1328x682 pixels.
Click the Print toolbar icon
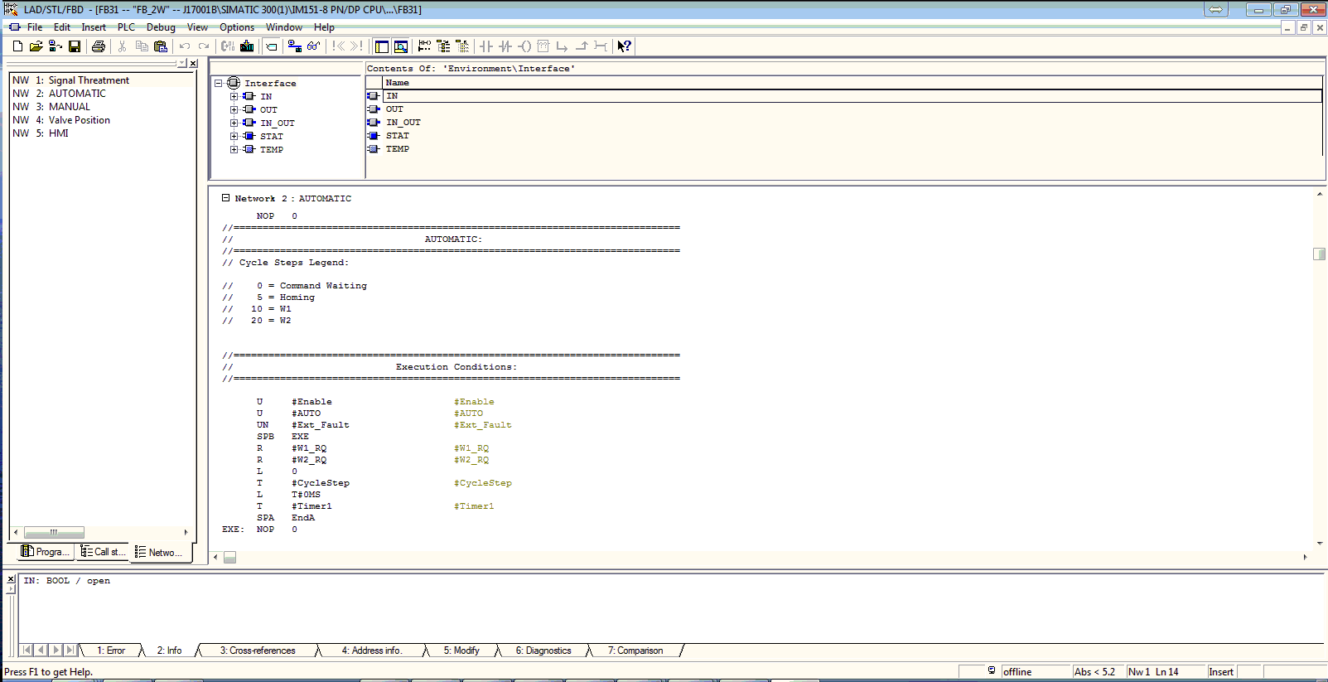99,46
